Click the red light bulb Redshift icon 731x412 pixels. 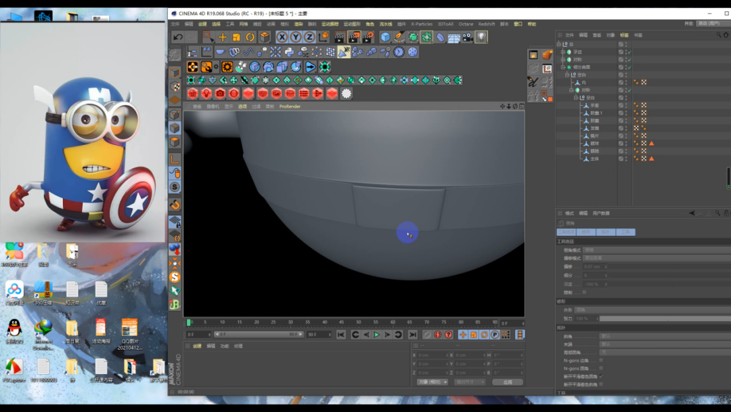tap(206, 94)
